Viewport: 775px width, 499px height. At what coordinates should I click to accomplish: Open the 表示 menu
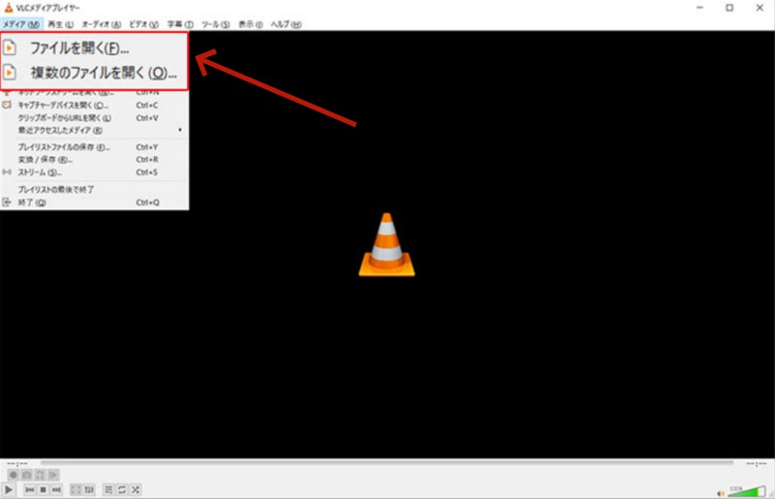click(250, 24)
